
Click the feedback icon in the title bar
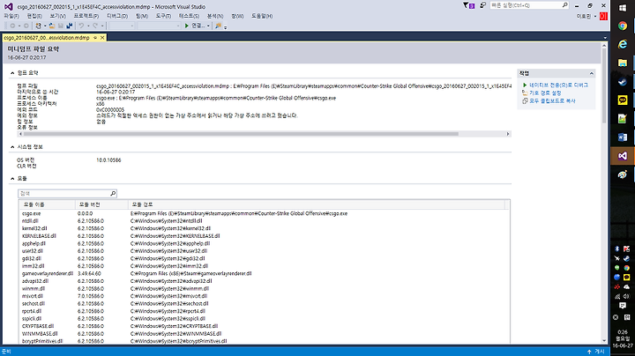482,5
